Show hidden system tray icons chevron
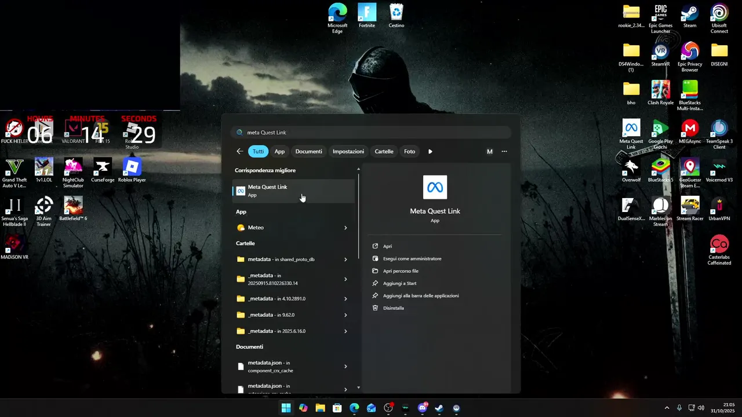This screenshot has height=417, width=742. pos(667,408)
